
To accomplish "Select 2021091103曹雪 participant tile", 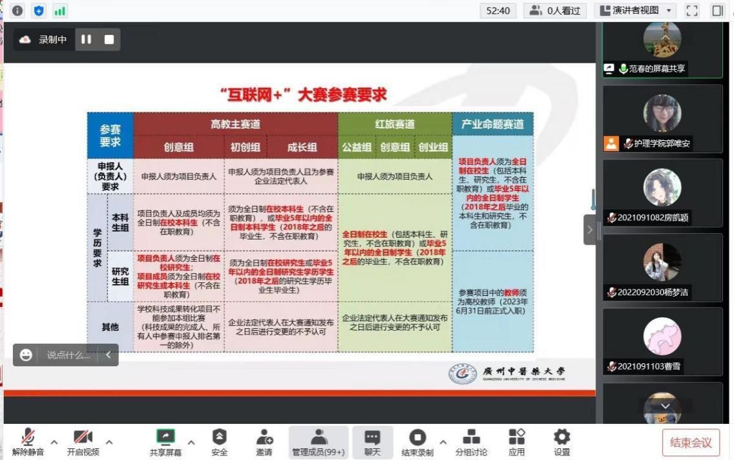I will 662,342.
